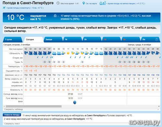Switch to the Завтра tab
The width and height of the screenshot is (162, 127).
click(x=53, y=40)
